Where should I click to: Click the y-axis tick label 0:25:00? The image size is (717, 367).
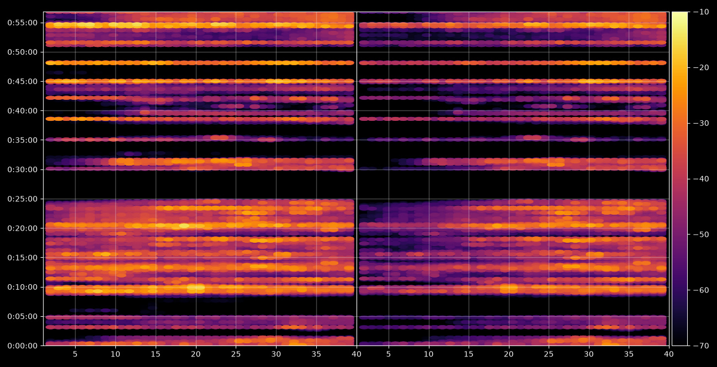[x=22, y=199]
